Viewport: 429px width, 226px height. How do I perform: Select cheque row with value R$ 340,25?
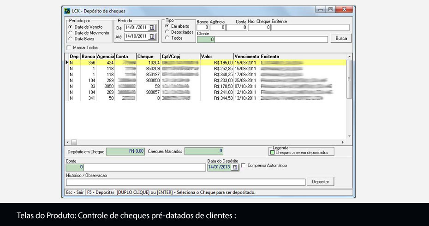click(208, 75)
